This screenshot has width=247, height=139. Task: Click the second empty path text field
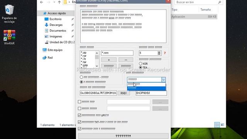[129, 108]
